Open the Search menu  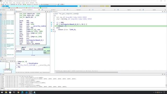pos(10,3)
